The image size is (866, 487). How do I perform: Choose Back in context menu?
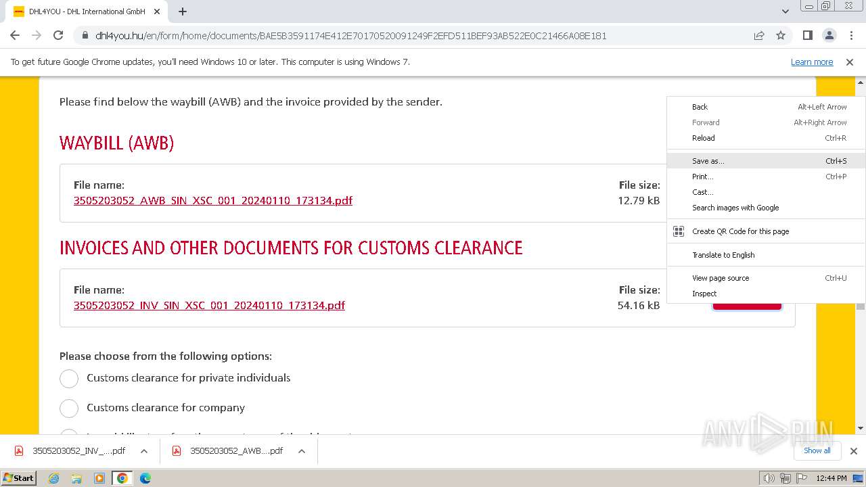[x=766, y=107]
